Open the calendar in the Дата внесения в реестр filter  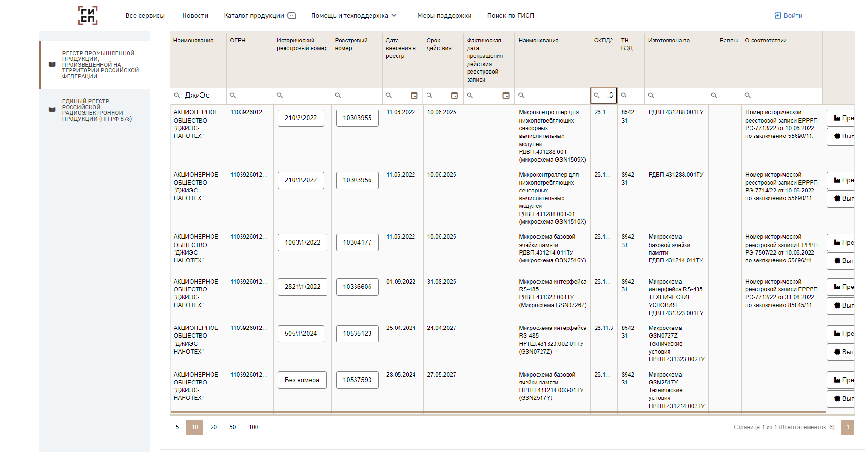(x=414, y=96)
